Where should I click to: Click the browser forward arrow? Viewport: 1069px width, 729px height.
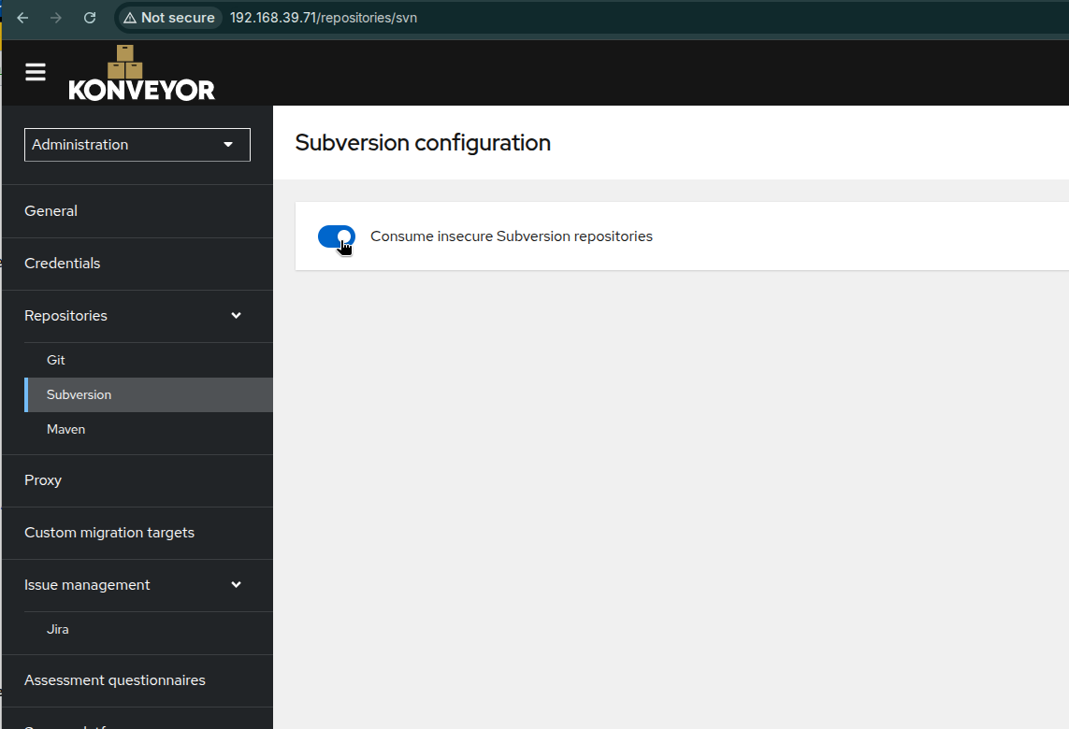(x=56, y=18)
